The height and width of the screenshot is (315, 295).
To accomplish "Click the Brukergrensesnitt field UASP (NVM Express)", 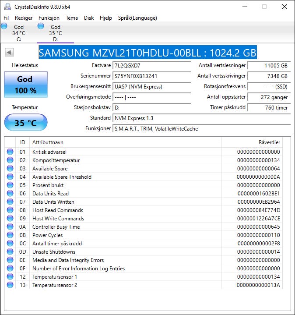I will [x=151, y=87].
